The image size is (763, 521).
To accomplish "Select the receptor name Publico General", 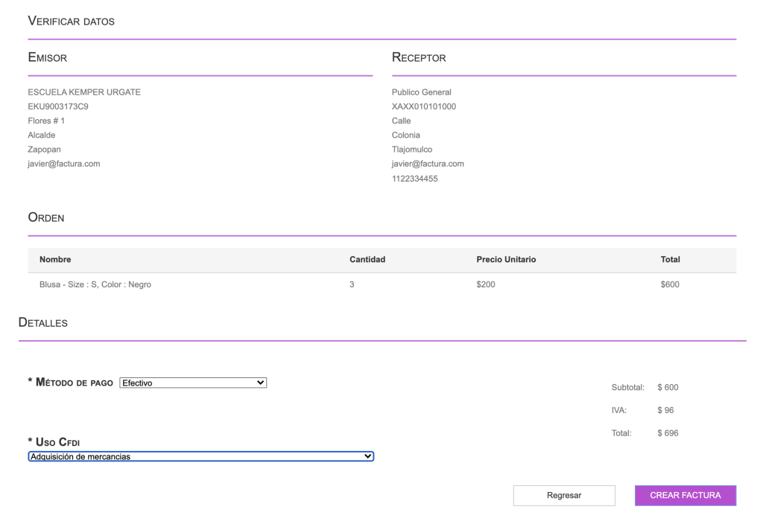I will (422, 92).
